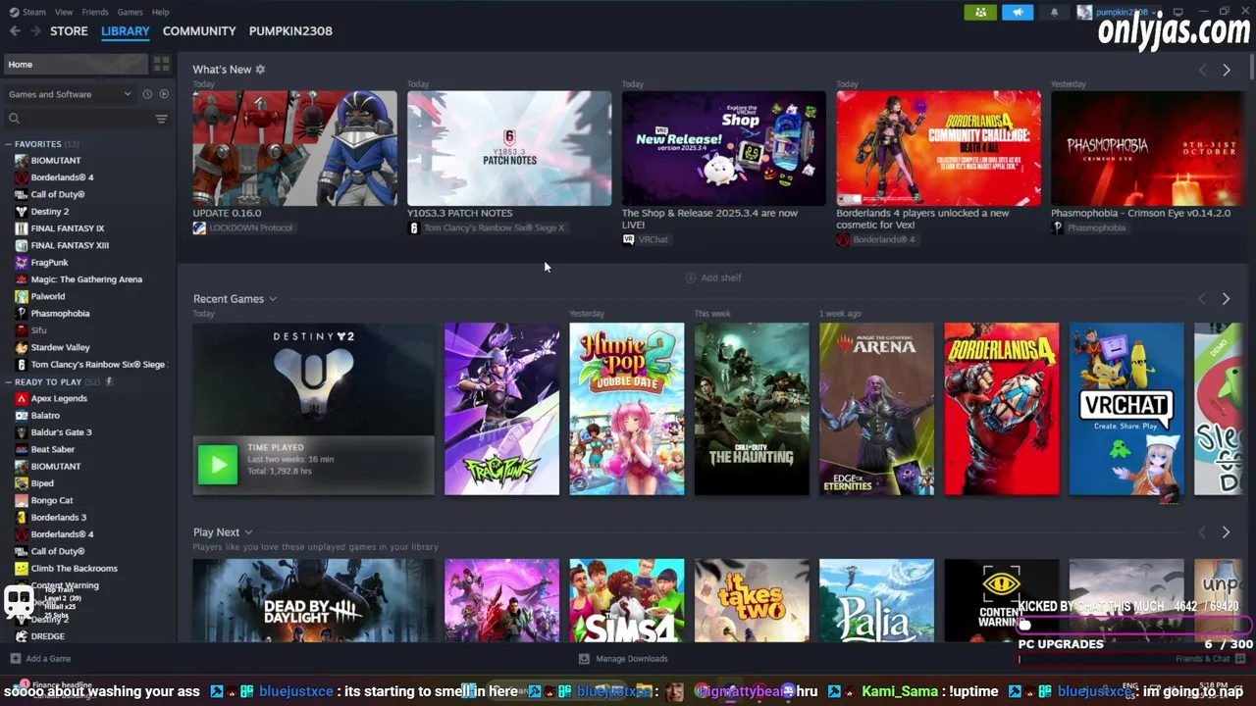Open the Friends menu
Image resolution: width=1256 pixels, height=706 pixels.
[95, 12]
